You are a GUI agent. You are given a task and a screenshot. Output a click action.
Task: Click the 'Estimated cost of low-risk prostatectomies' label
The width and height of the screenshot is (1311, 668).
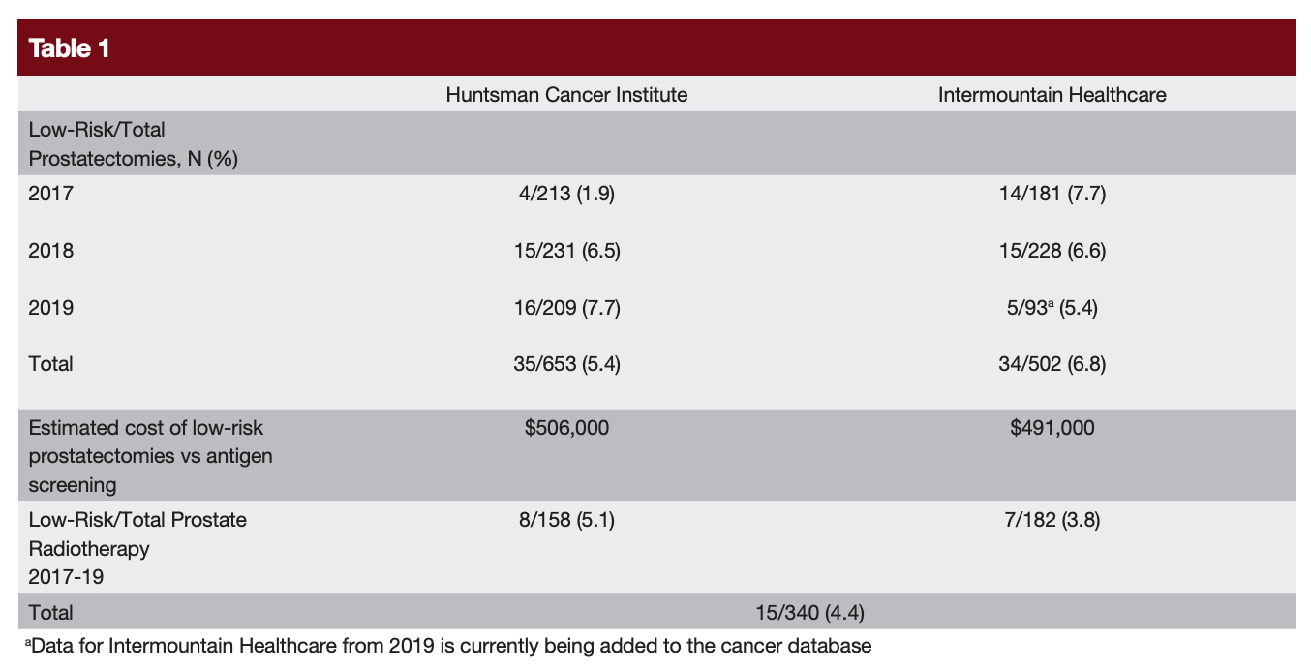[x=150, y=456]
